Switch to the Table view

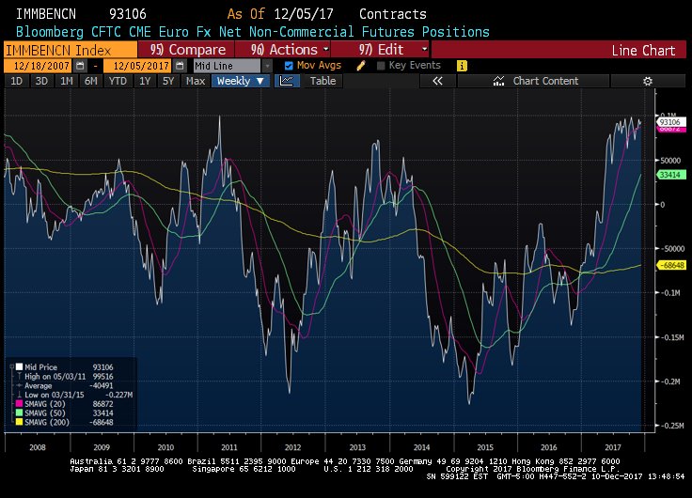pyautogui.click(x=323, y=81)
